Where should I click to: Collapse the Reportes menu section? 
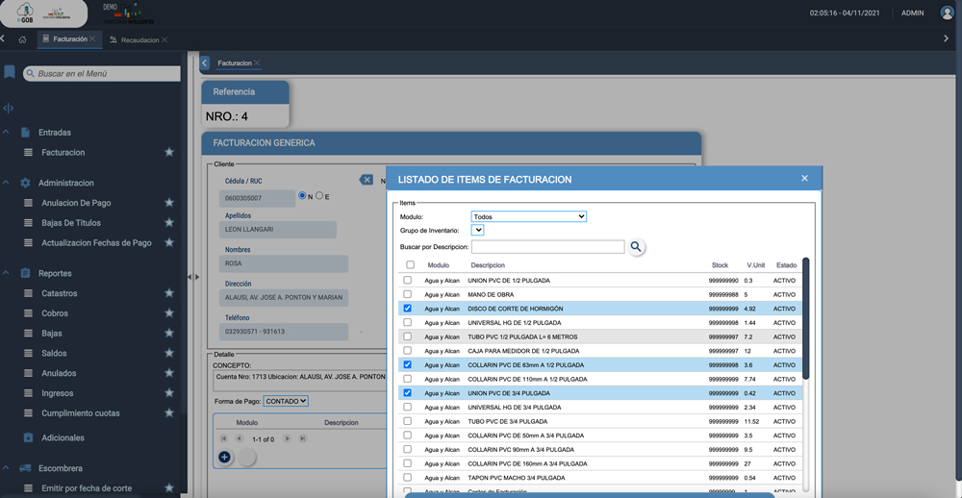coord(6,273)
